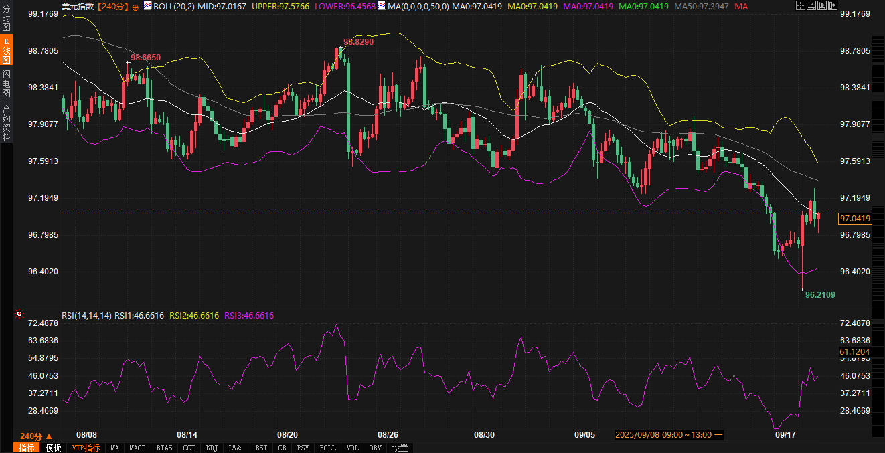Switch to the 指标 bottom tab
885x453 pixels.
[27, 448]
